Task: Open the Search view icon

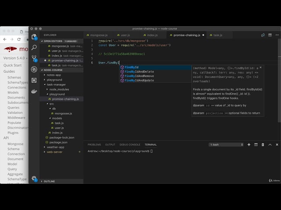Action: pyautogui.click(x=34, y=48)
